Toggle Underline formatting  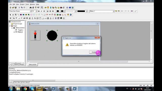[44, 11]
